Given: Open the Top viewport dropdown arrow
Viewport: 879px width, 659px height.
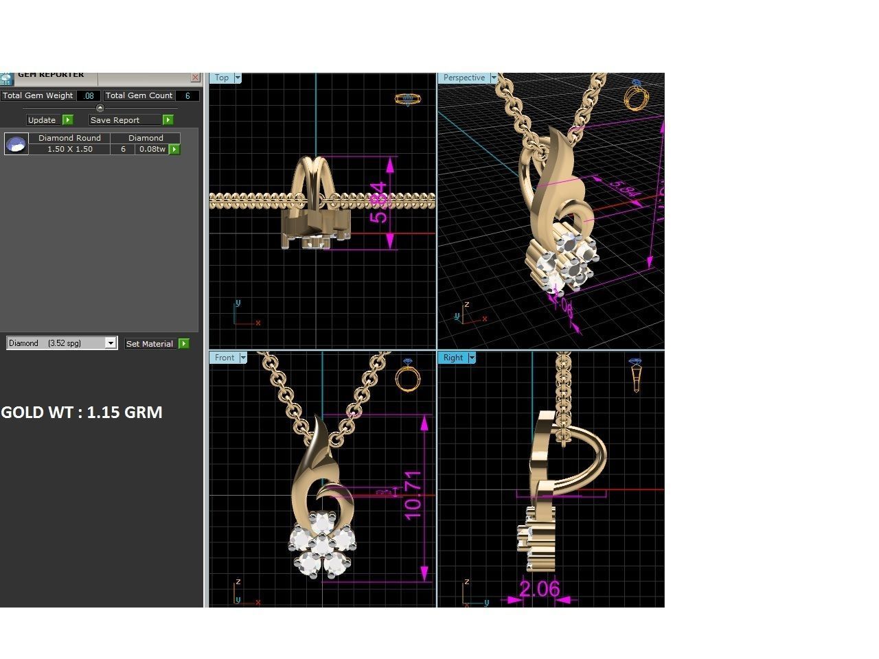Looking at the screenshot, I should tap(238, 78).
